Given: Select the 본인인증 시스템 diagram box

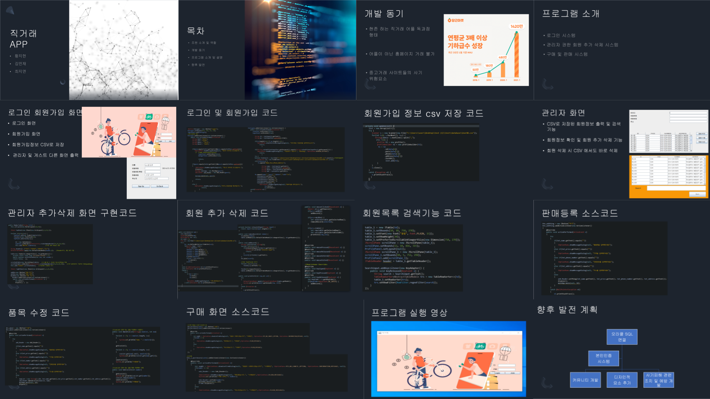Looking at the screenshot, I should coord(603,358).
